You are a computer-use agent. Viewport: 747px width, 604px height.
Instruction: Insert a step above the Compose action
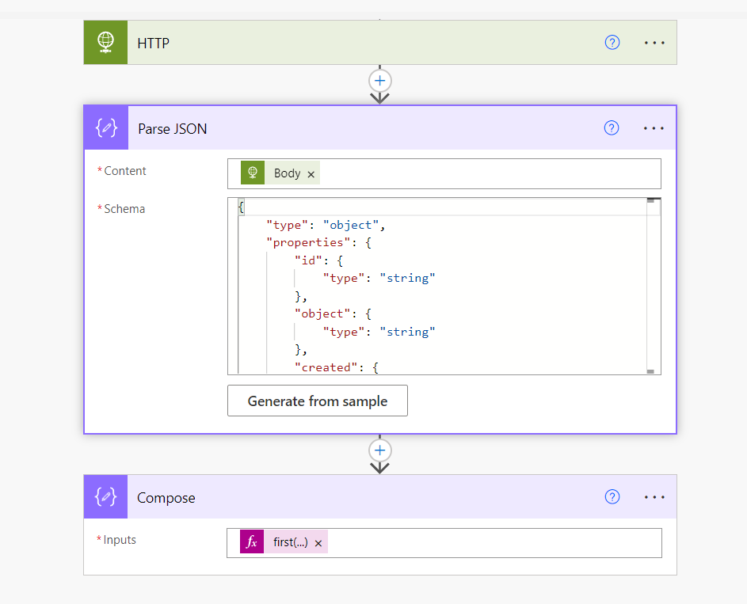pos(380,450)
